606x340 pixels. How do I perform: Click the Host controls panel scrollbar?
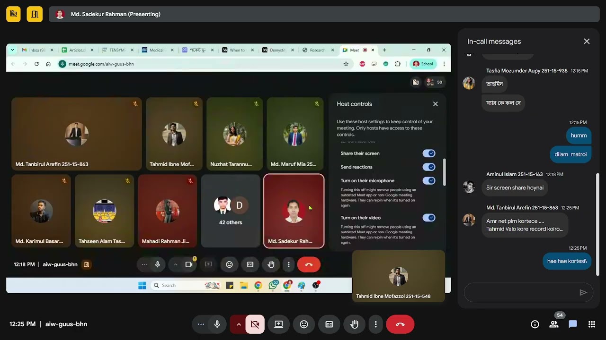[444, 172]
